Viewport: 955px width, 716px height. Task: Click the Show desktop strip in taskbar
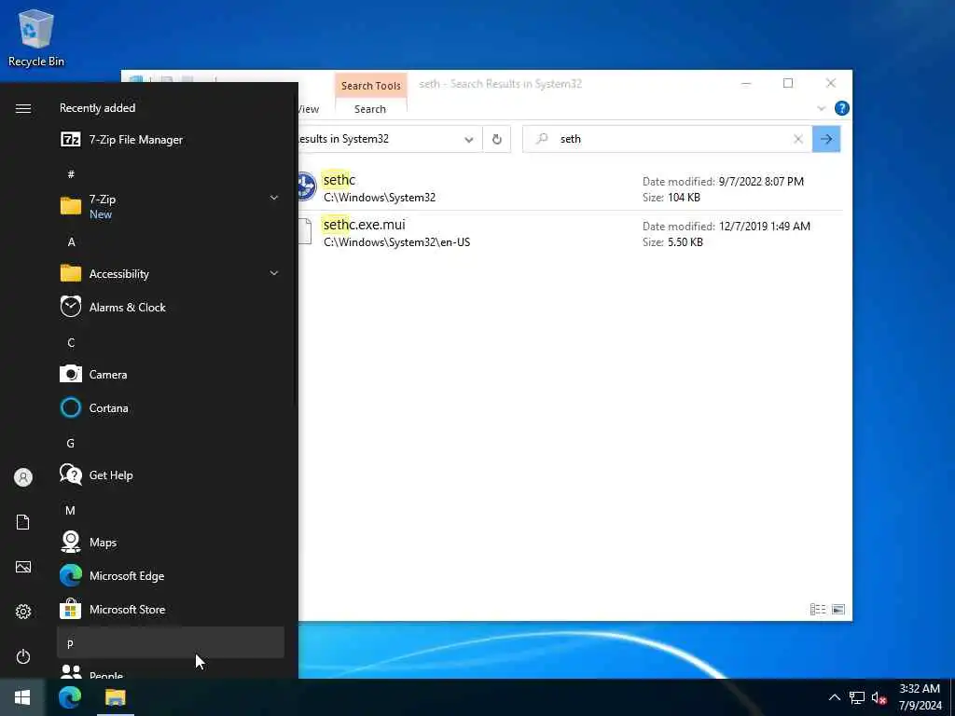952,697
